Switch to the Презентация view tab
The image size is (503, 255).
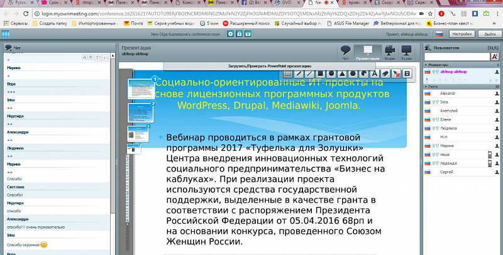pos(368,53)
